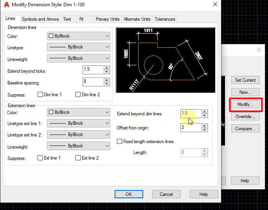Click the Extend beyond ticks value field
This screenshot has width=268, height=210.
(93, 70)
